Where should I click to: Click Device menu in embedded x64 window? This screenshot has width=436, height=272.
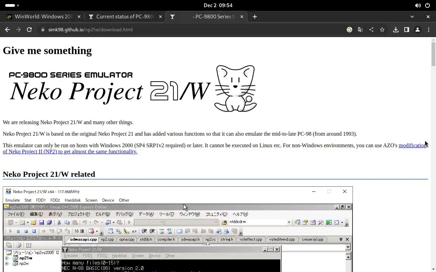[108, 200]
